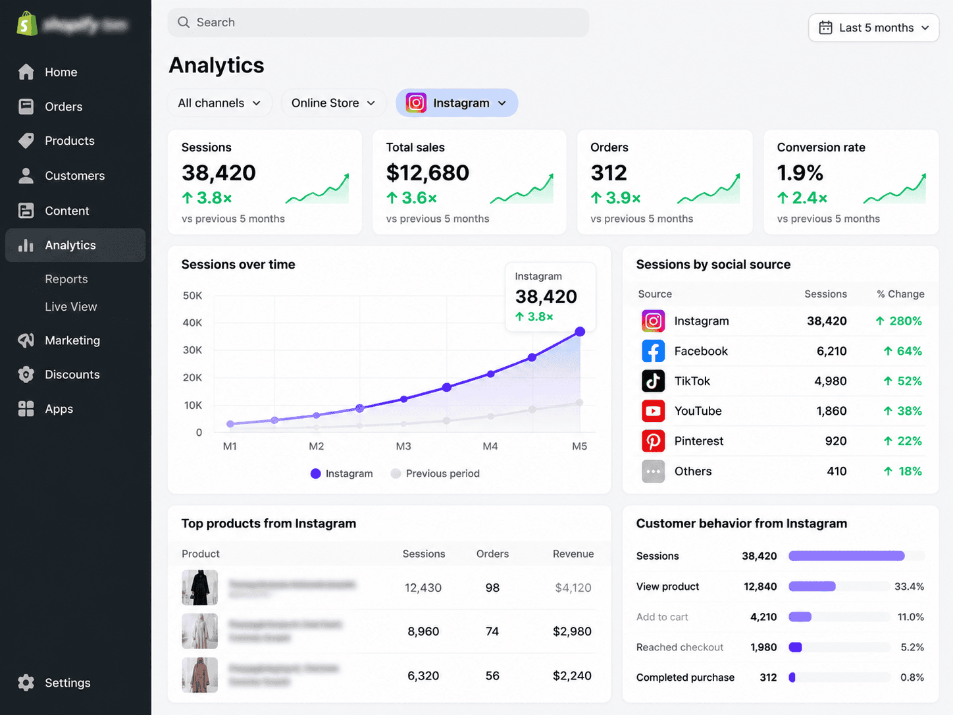This screenshot has width=953, height=715.
Task: Click the white dress product thumbnail
Action: click(199, 631)
